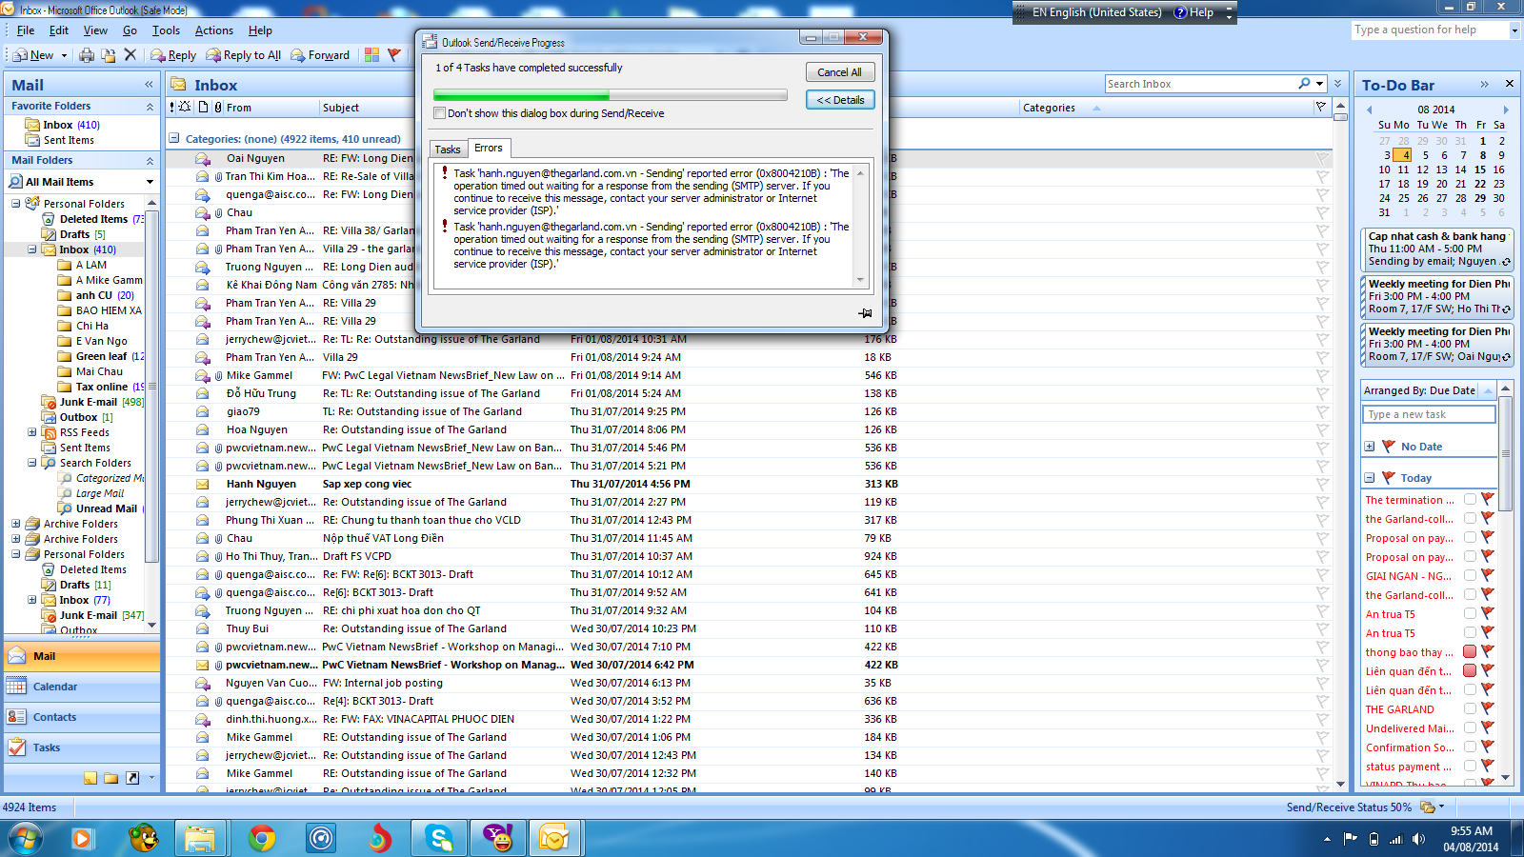This screenshot has width=1524, height=857.
Task: Click the Move to Folder toolbar icon
Action: point(109,55)
